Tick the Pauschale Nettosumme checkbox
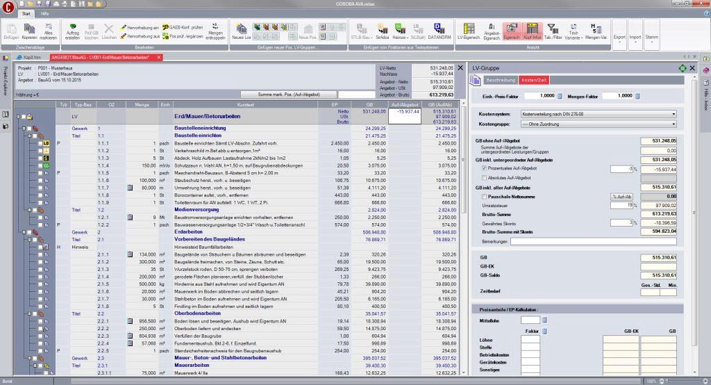This screenshot has height=385, width=711. tap(484, 197)
